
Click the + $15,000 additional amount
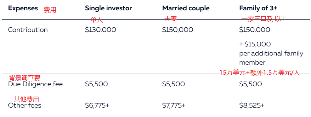pyautogui.click(x=255, y=44)
